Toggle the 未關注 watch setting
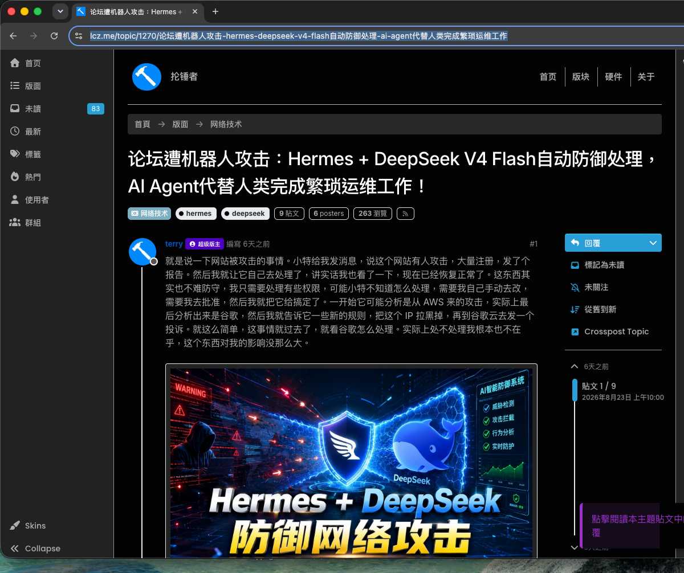684x573 pixels. click(x=589, y=287)
